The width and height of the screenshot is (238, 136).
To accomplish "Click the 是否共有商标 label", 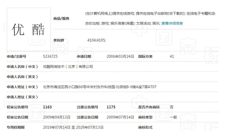I will 149,107.
